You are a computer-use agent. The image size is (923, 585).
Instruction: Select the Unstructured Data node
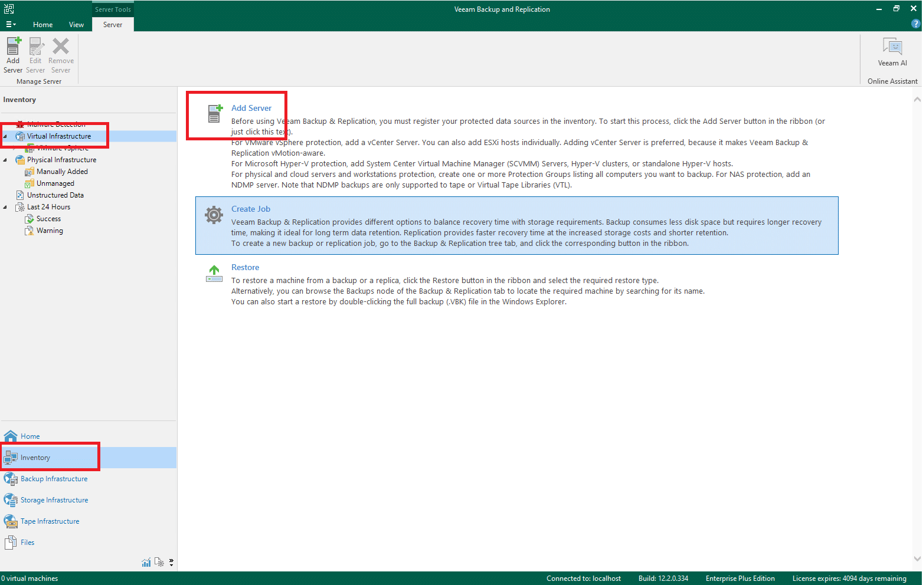coord(55,195)
